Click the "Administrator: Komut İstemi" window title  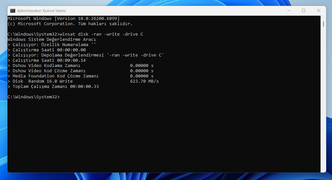[x=41, y=11]
